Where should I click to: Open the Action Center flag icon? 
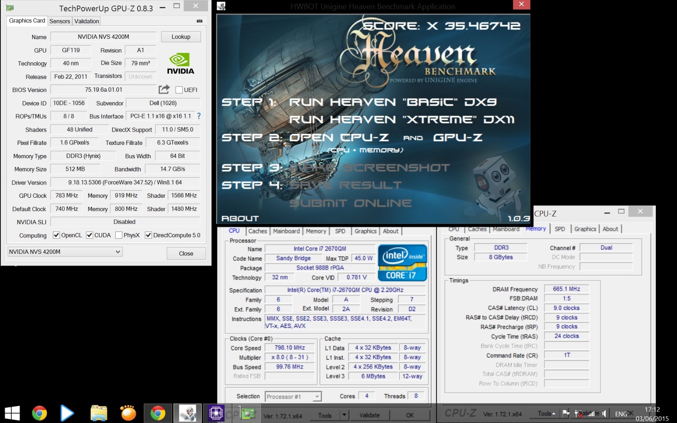coord(566,413)
